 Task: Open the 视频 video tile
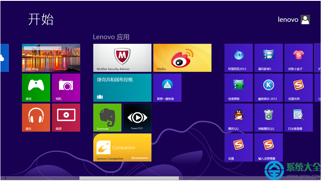[66, 118]
